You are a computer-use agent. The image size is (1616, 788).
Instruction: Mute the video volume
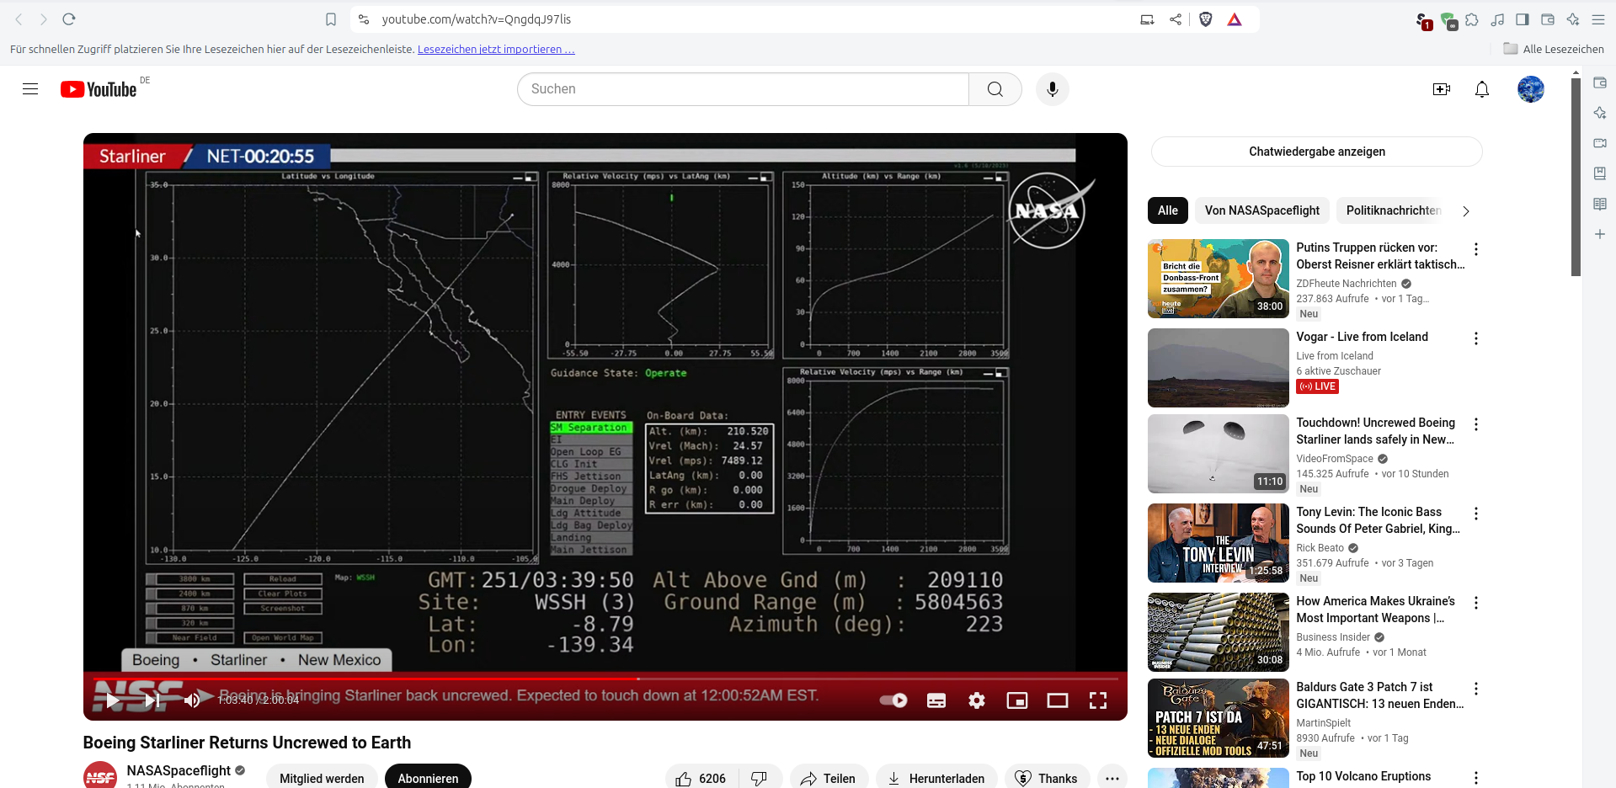(193, 700)
